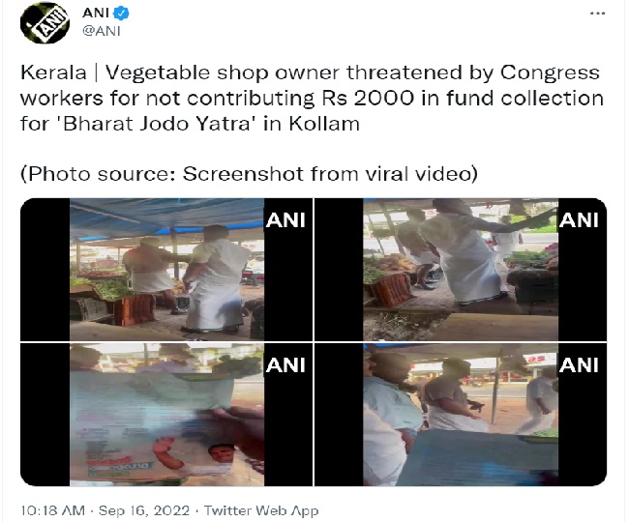Image resolution: width=629 pixels, height=522 pixels.
Task: Click the tweet's first line starting with Kerala
Action: [310, 72]
